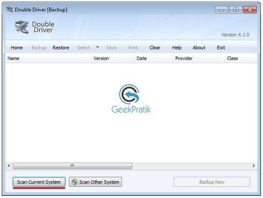Click the Scan Other System button
The height and width of the screenshot is (198, 263).
pyautogui.click(x=95, y=182)
